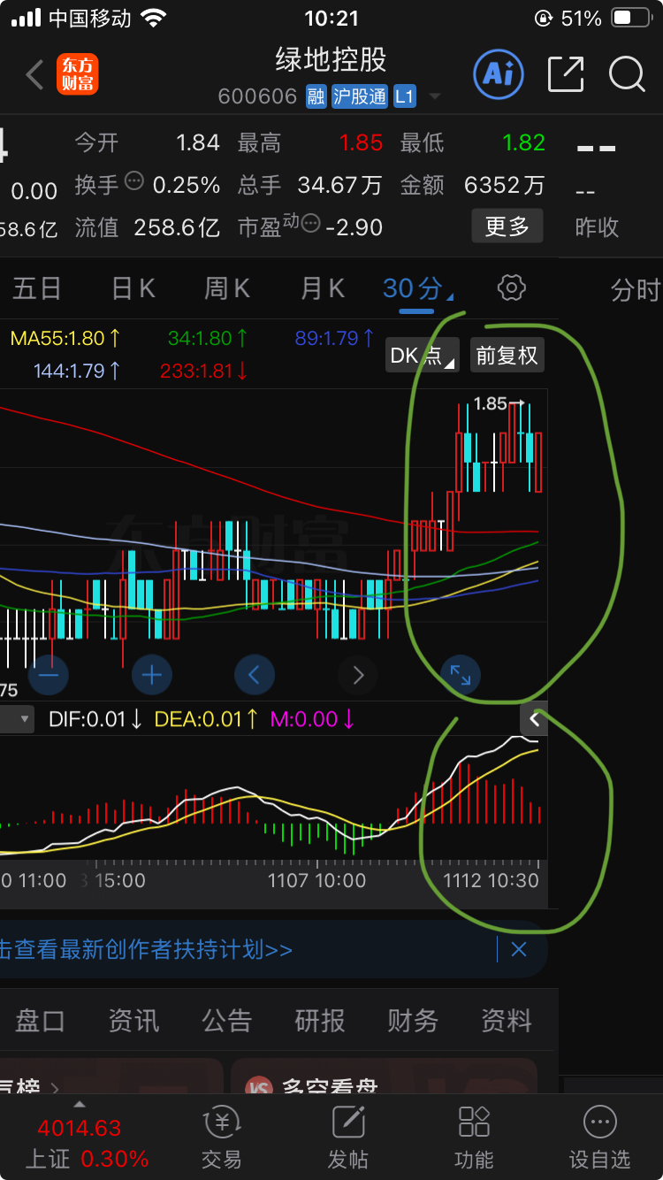Open the search magnifier icon
Image resolution: width=663 pixels, height=1180 pixels.
pyautogui.click(x=627, y=74)
